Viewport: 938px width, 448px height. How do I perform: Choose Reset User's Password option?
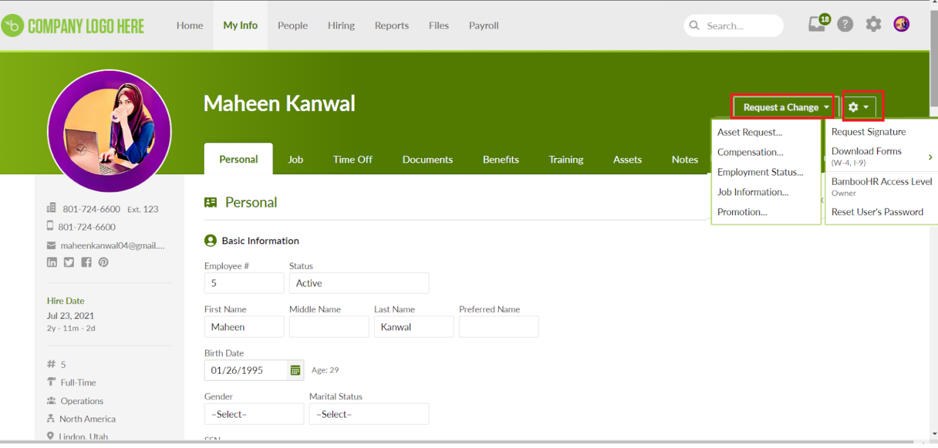877,212
